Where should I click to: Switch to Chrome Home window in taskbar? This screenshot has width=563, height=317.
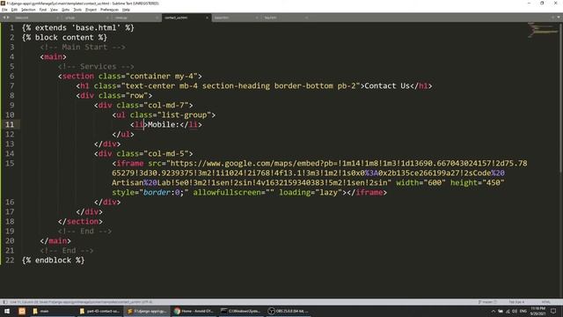tap(194, 311)
